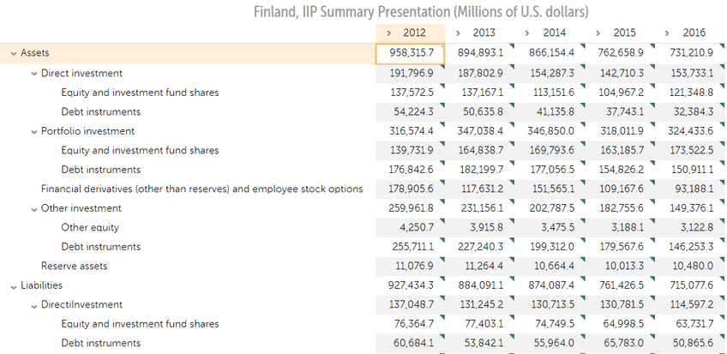
Task: Select the Assets 2012 value cell 958,315.7
Action: point(411,53)
